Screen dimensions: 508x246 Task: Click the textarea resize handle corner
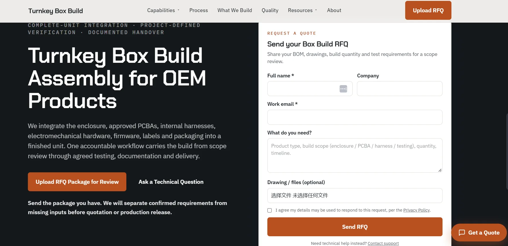[x=440, y=170]
